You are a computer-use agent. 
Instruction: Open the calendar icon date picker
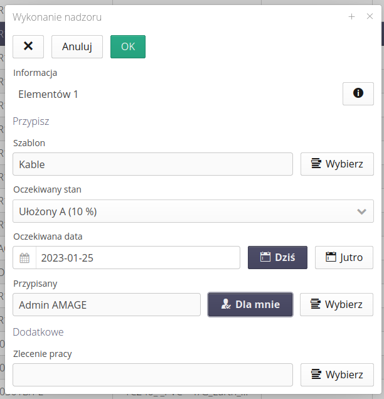pos(24,258)
